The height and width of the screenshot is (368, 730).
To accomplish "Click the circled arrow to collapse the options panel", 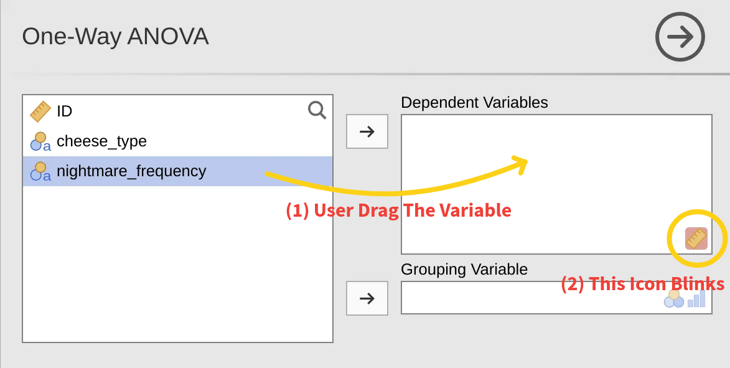I will 680,37.
